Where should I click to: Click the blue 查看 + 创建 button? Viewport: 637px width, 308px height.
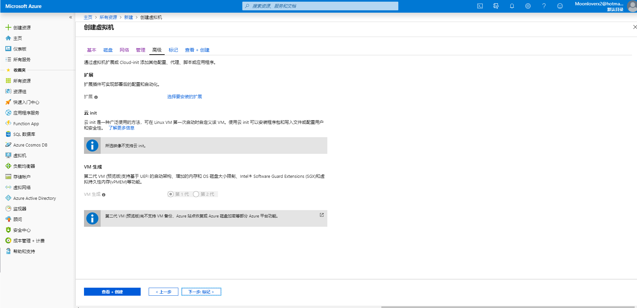pyautogui.click(x=112, y=292)
